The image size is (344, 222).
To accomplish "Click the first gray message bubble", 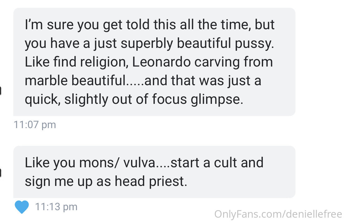I will tap(154, 62).
